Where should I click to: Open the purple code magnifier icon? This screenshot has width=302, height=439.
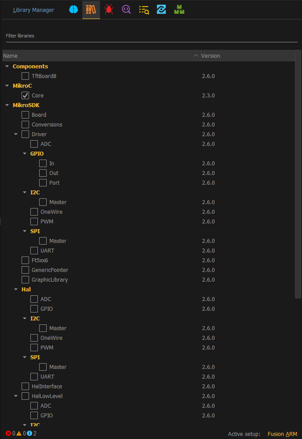click(x=126, y=10)
